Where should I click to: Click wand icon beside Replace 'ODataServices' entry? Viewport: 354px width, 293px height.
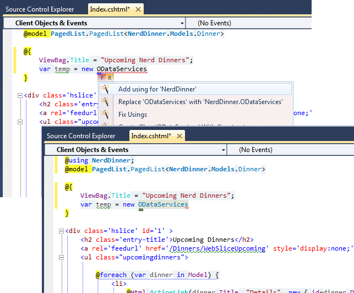[x=105, y=102]
